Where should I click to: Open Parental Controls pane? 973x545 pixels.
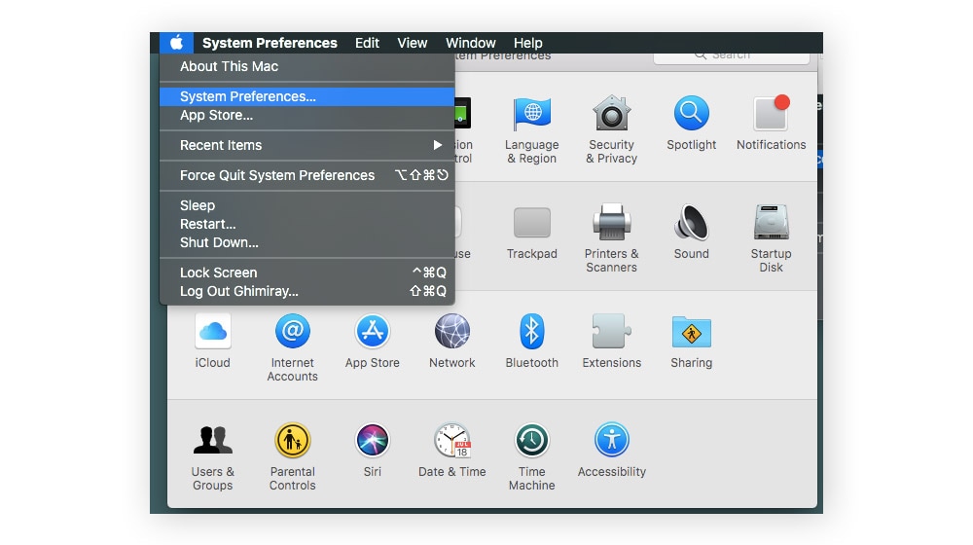(292, 456)
